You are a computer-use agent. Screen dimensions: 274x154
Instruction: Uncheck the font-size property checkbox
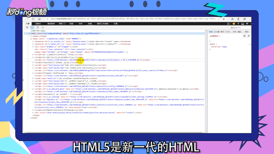click(x=212, y=47)
